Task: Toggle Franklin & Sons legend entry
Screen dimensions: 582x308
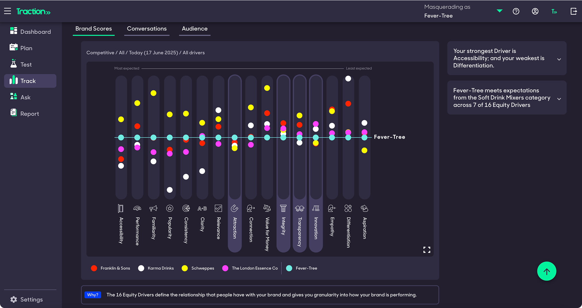Action: [110, 268]
